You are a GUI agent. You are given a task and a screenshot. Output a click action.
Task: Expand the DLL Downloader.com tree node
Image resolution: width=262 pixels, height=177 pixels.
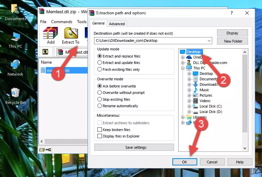183,63
